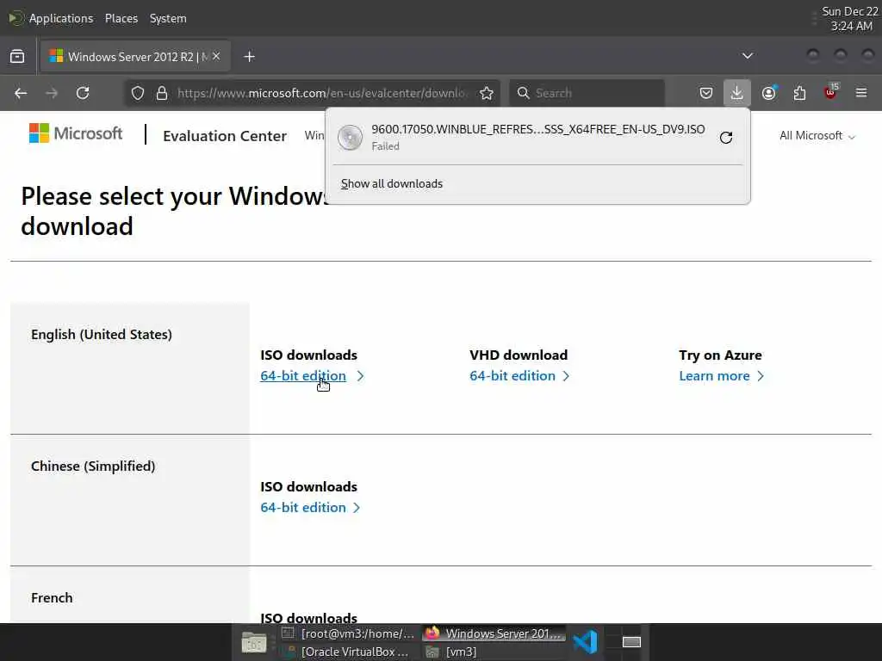Click the English (United States) language label
Image resolution: width=882 pixels, height=661 pixels.
102,335
